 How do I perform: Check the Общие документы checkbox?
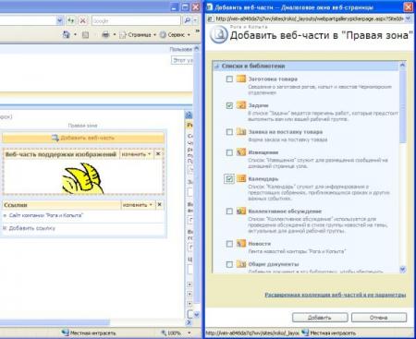click(229, 264)
